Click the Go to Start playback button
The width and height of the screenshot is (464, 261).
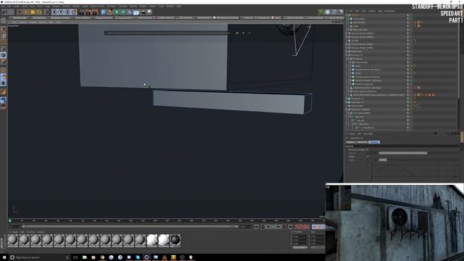click(x=256, y=227)
